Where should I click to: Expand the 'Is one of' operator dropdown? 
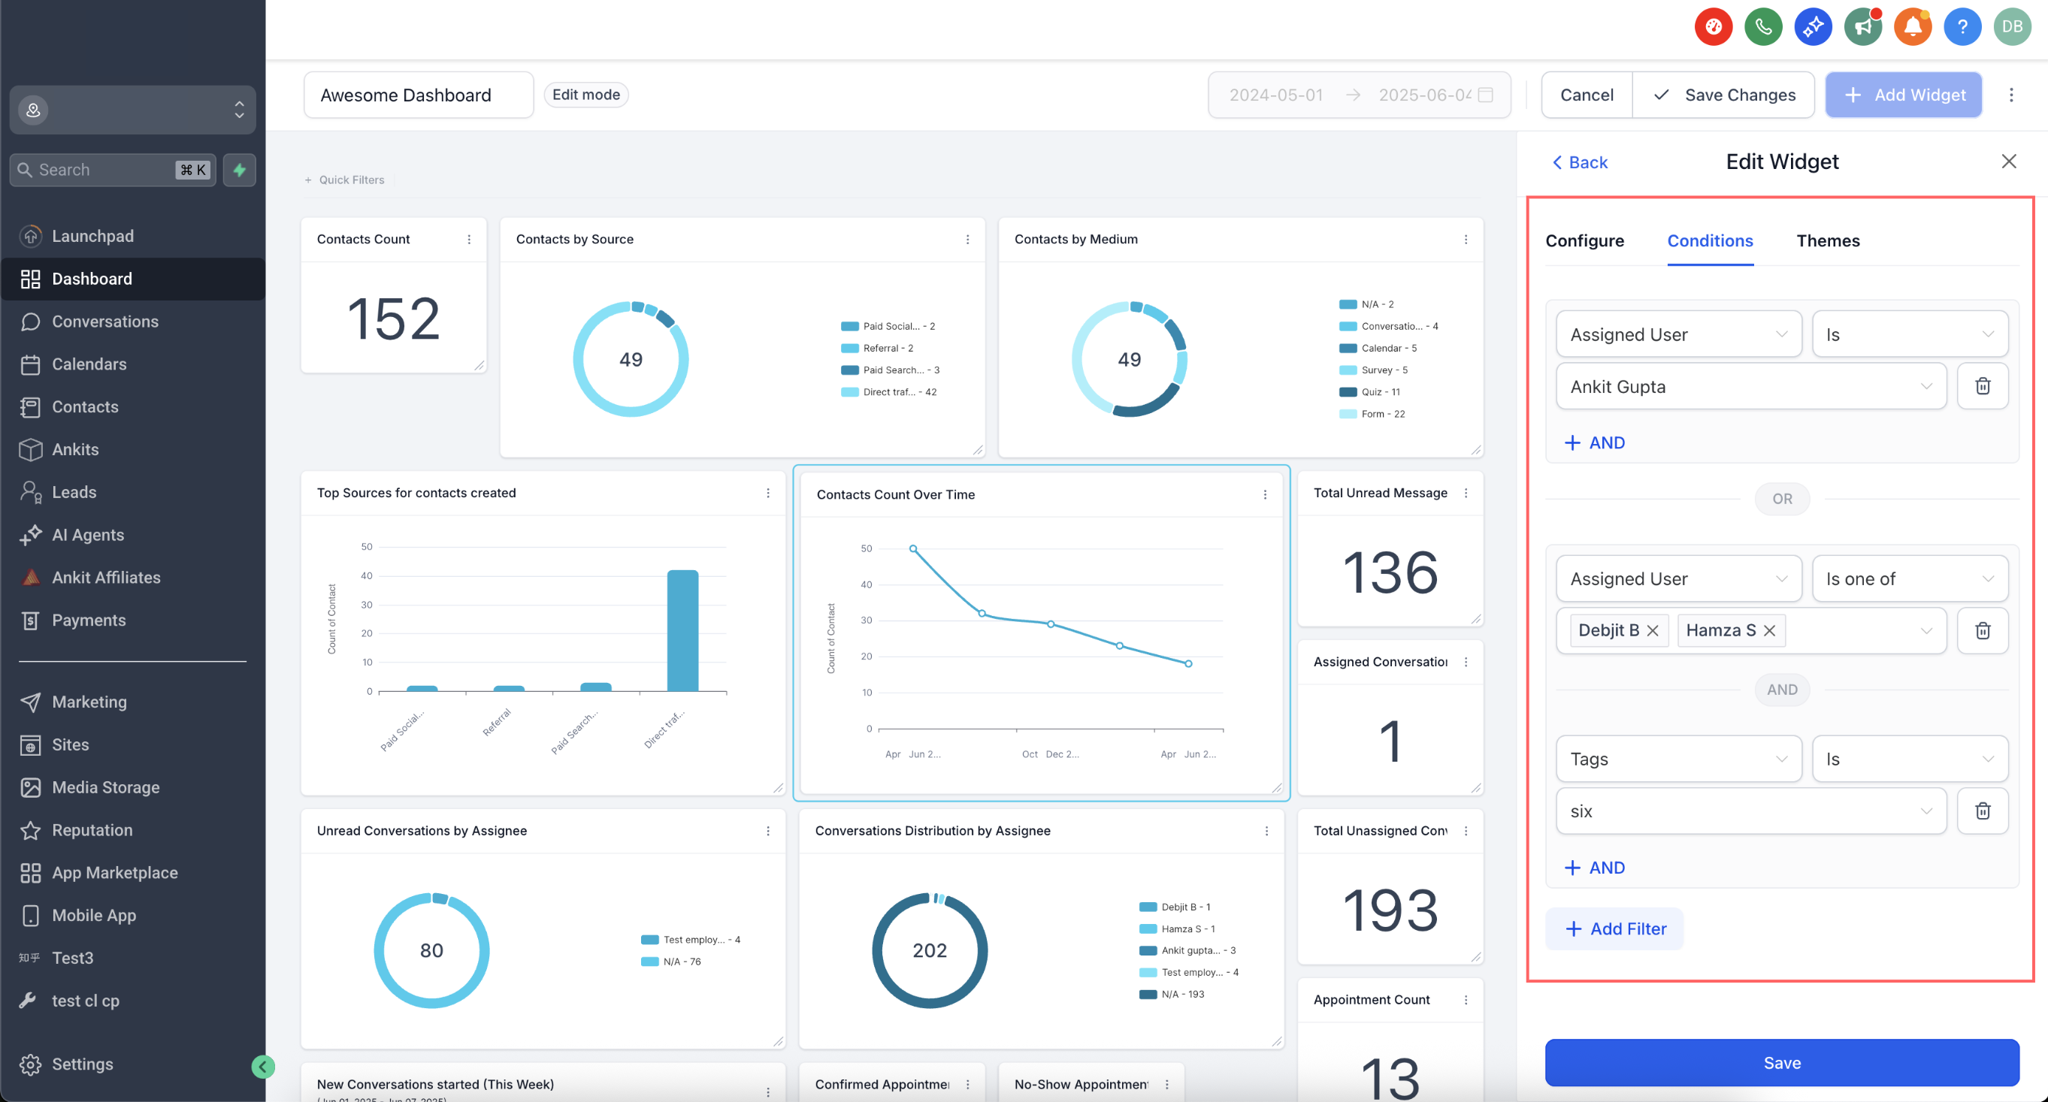1909,578
